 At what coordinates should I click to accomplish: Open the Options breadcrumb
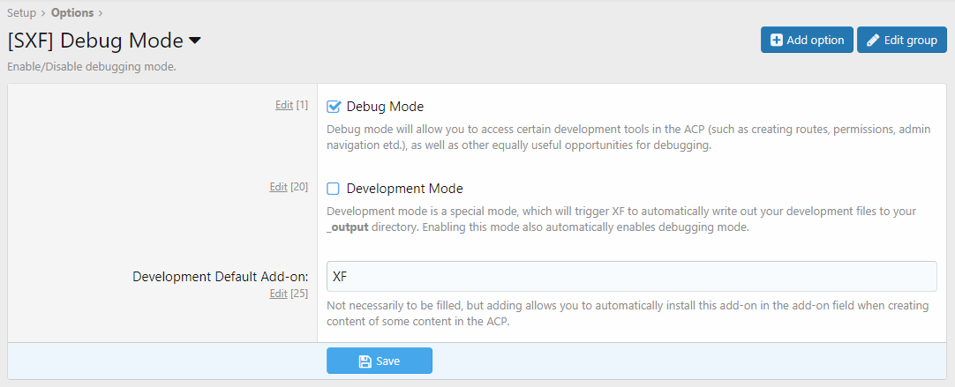point(72,13)
